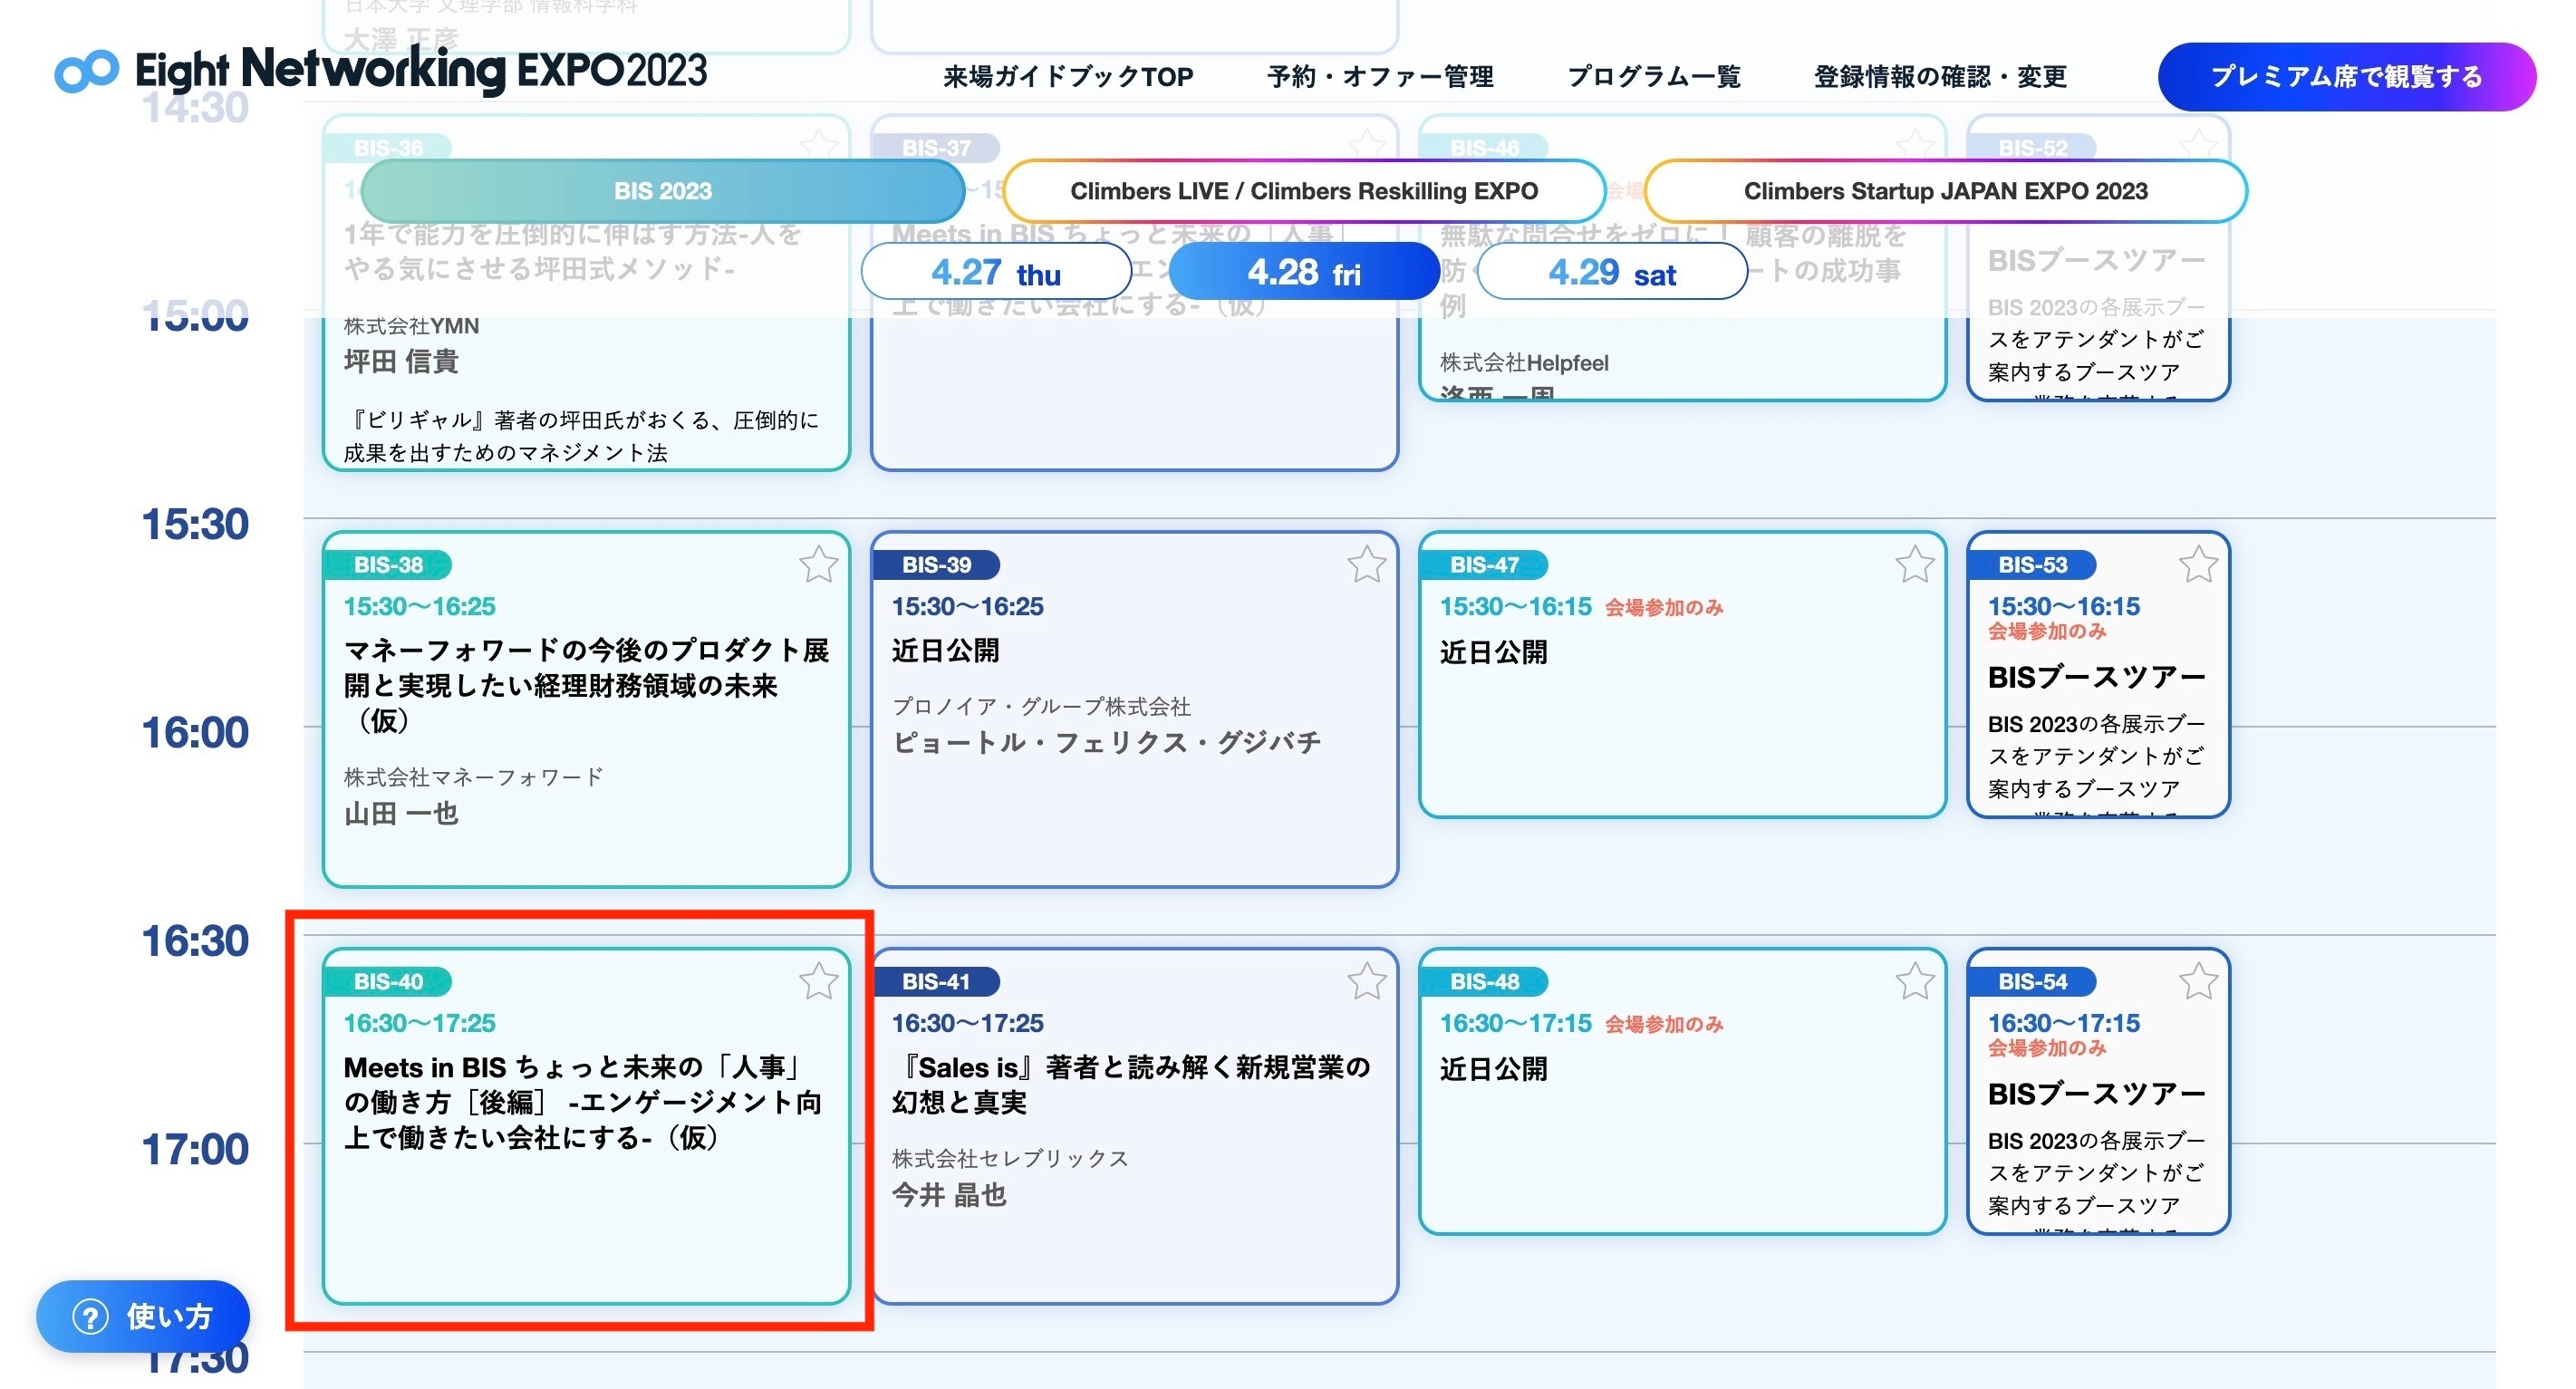Open 来場ガイドブックTOP menu link

(1067, 77)
